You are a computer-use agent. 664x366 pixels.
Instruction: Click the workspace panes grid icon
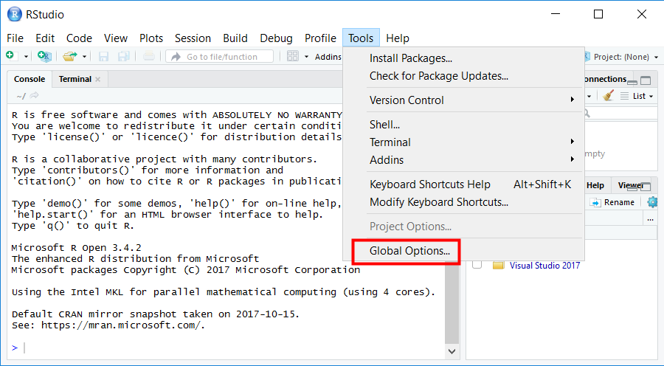(x=293, y=56)
